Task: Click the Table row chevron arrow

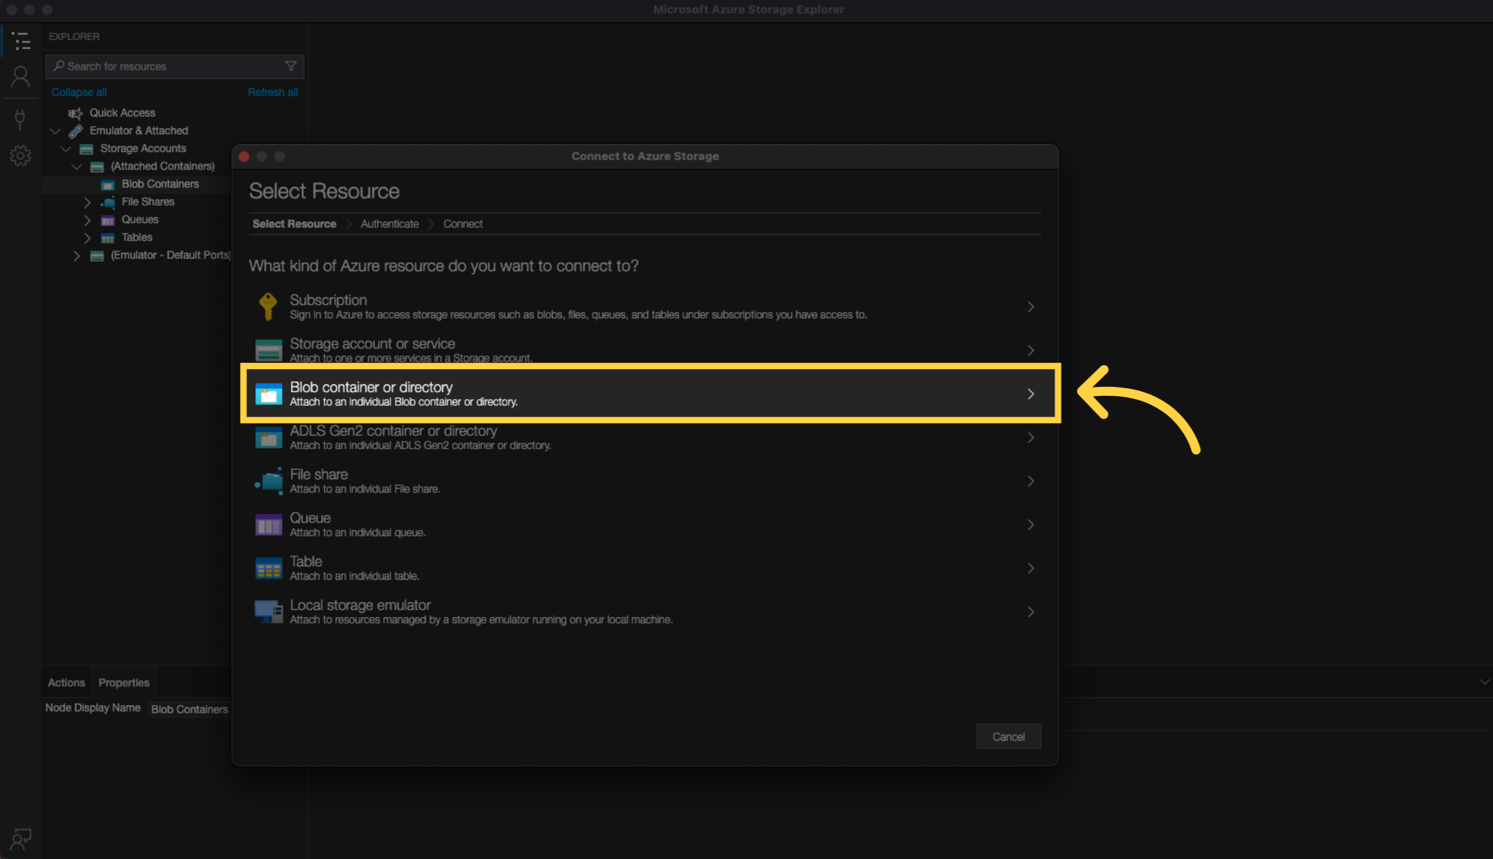Action: tap(1031, 568)
